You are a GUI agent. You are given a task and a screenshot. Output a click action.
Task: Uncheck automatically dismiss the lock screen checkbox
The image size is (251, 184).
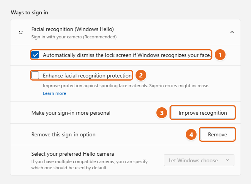tap(35, 55)
